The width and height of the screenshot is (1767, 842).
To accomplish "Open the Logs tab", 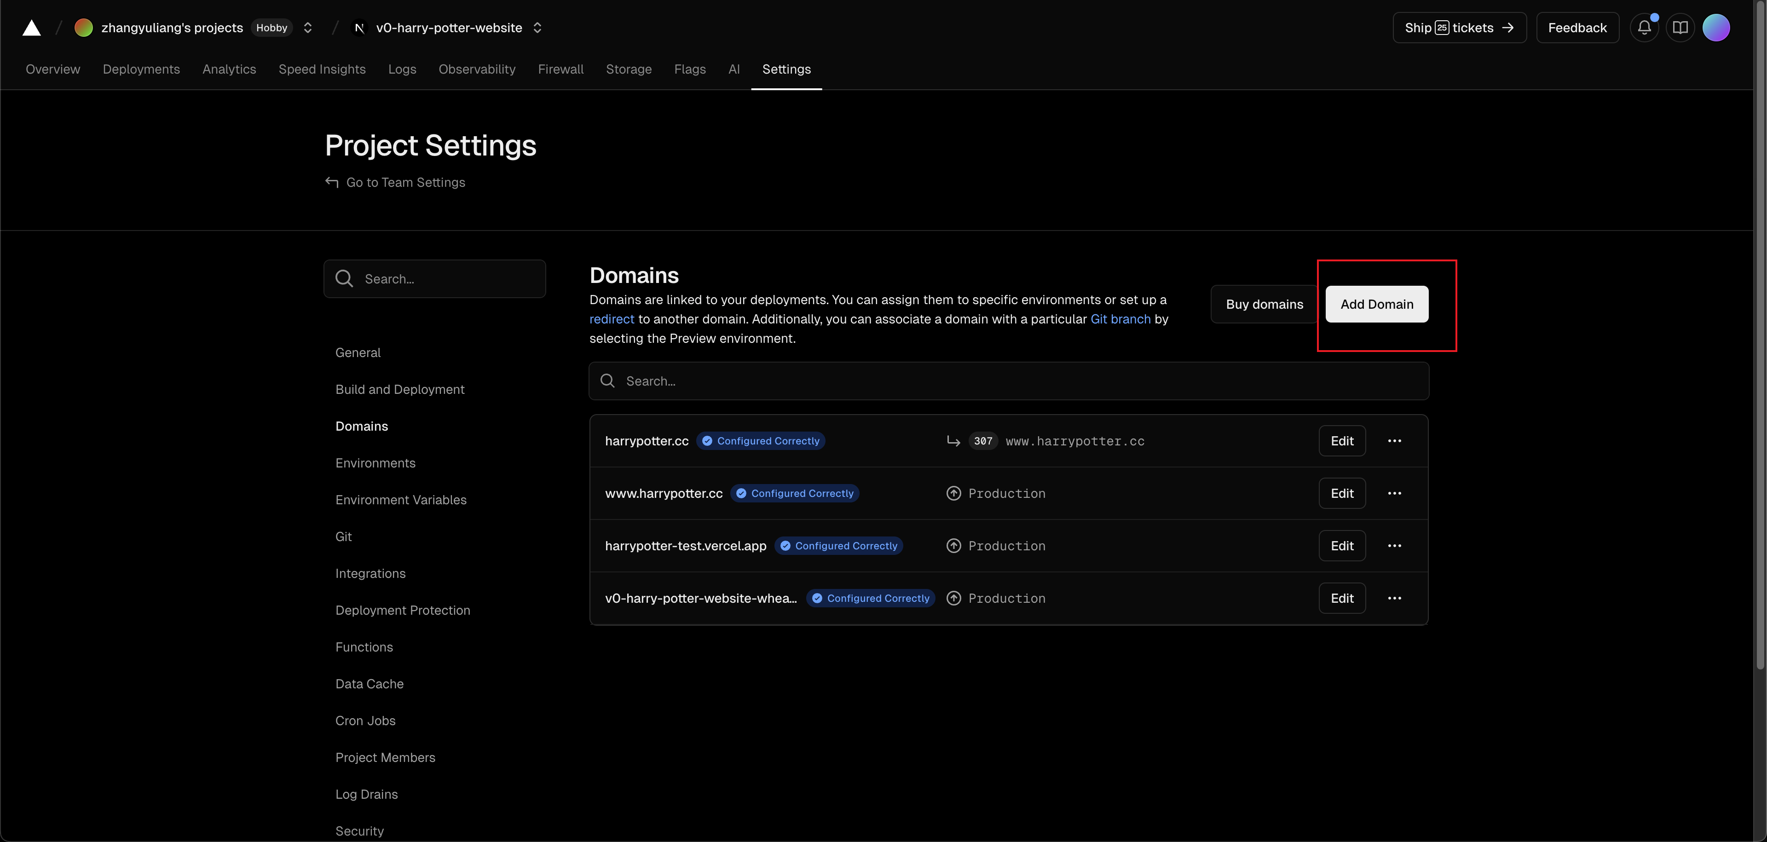I will (x=402, y=69).
